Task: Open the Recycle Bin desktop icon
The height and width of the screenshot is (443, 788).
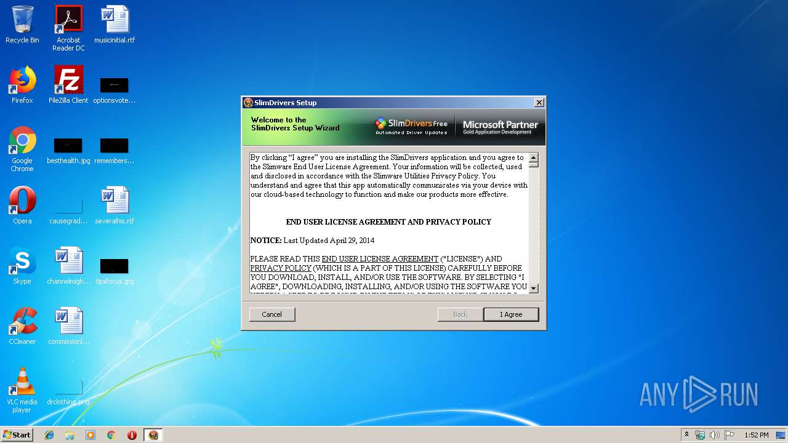Action: [22, 25]
